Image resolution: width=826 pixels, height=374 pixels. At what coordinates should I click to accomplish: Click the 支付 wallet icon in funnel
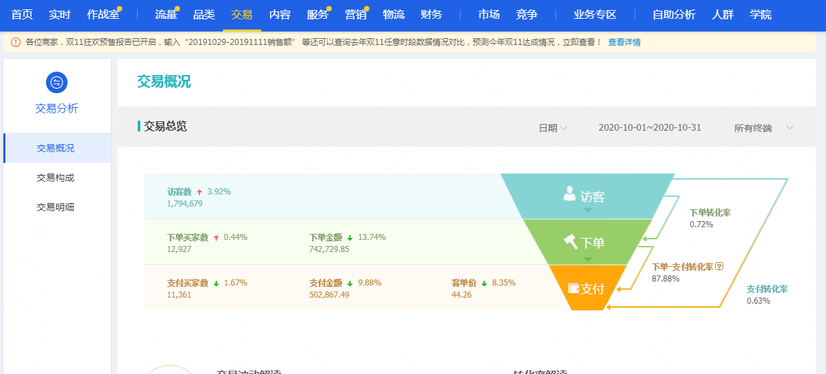(574, 288)
